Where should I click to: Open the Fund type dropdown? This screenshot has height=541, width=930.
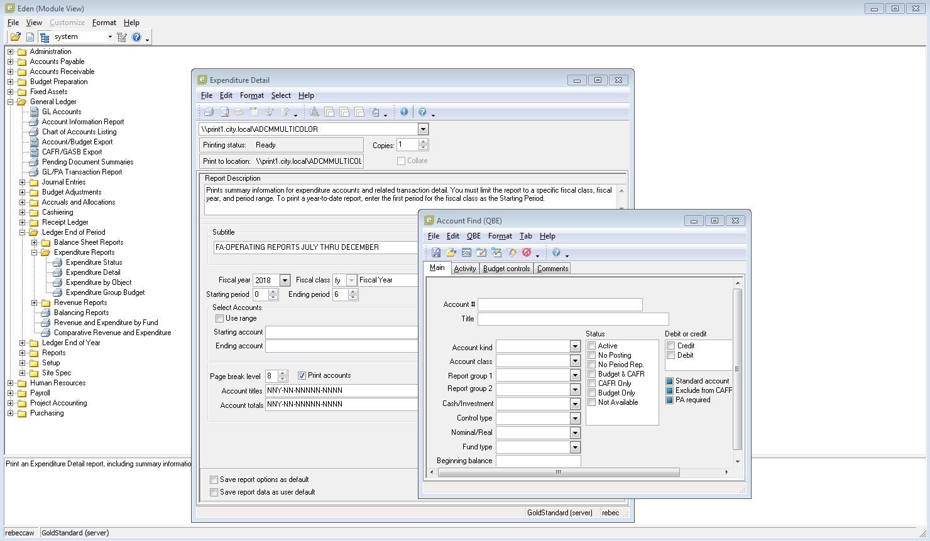click(x=575, y=447)
